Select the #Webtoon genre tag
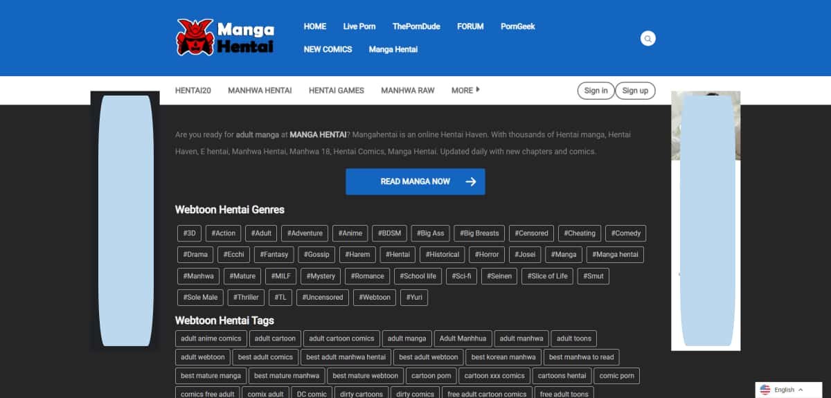 pos(376,298)
